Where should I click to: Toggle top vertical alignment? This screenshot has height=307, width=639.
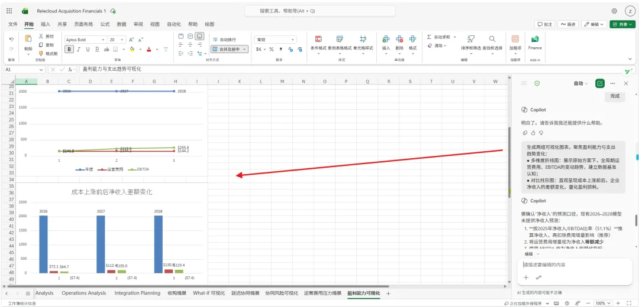coord(181,36)
